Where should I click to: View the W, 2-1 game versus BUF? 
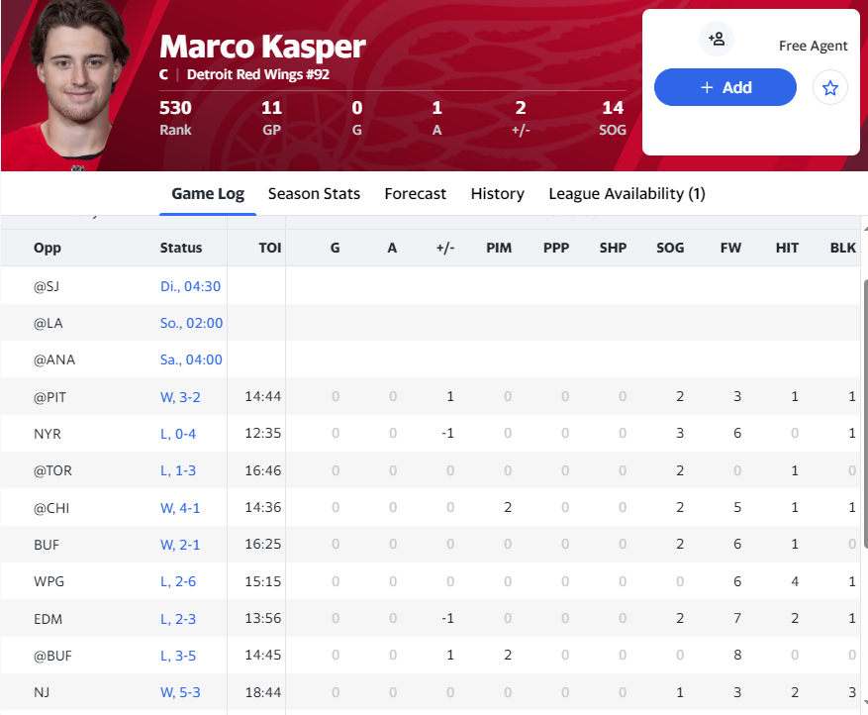pos(180,546)
